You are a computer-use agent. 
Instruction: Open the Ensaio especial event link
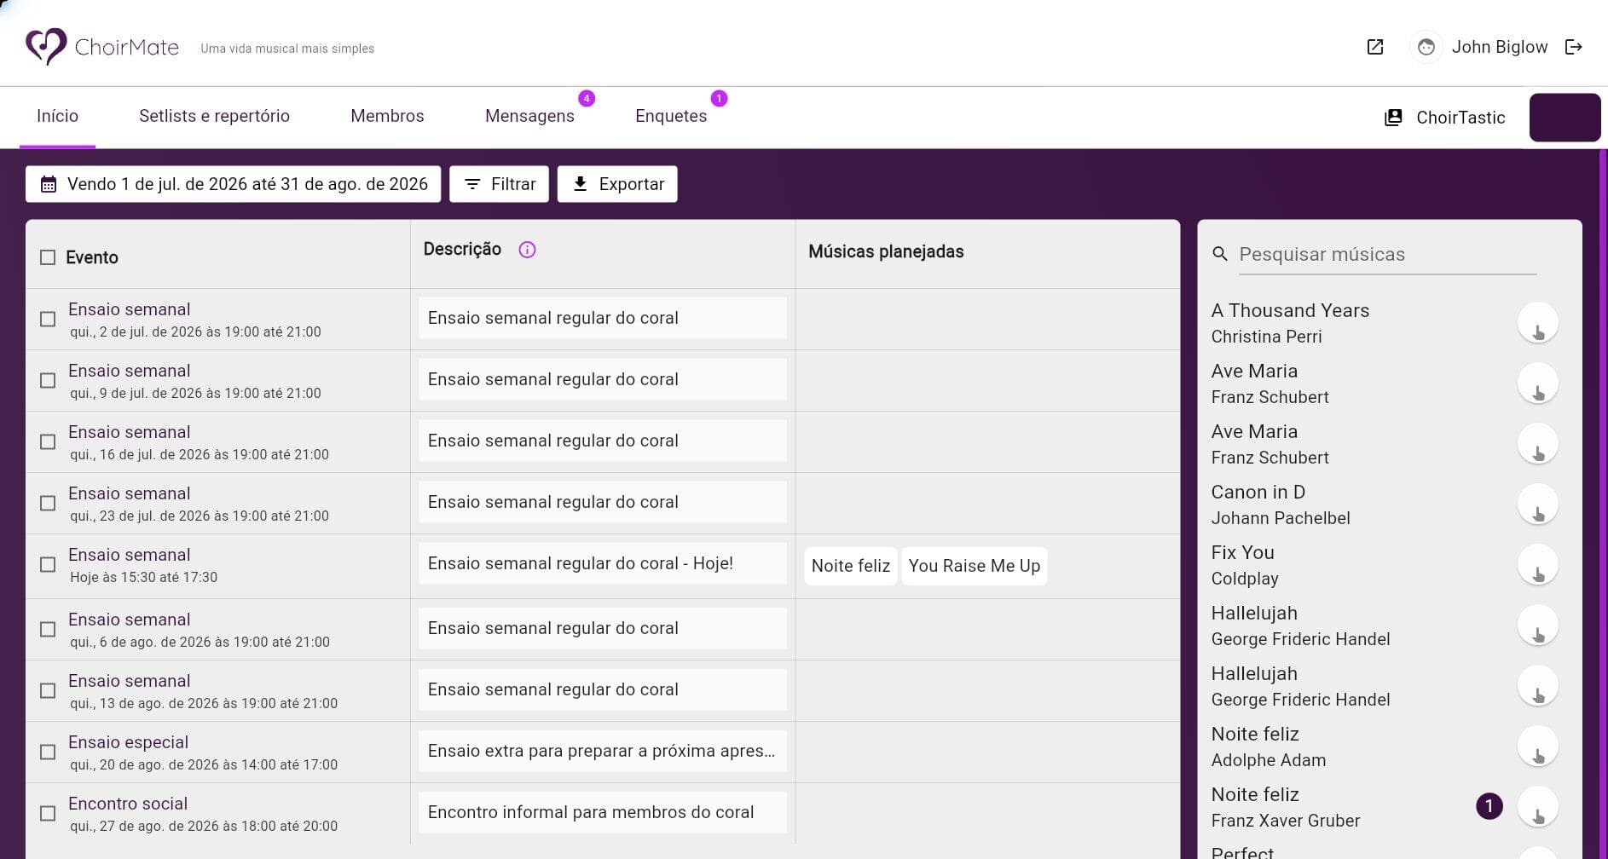tap(128, 742)
